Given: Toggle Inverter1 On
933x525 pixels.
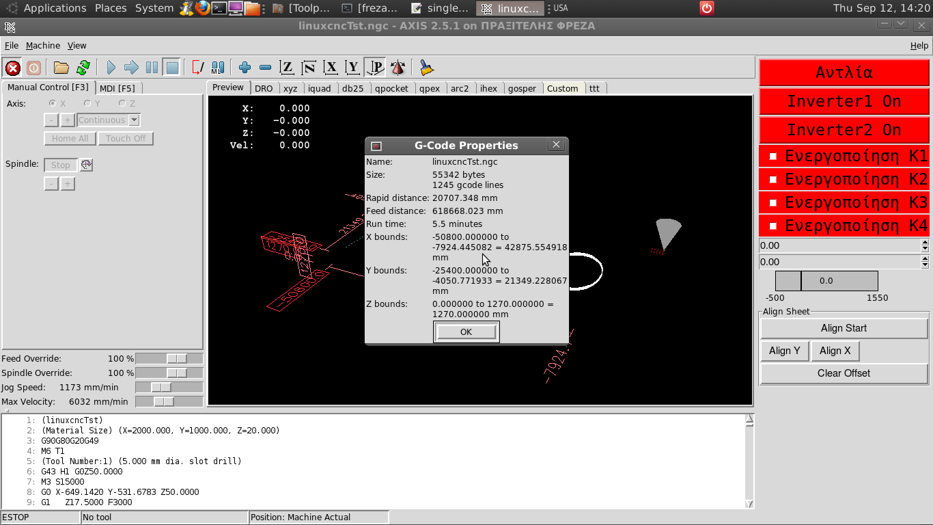Looking at the screenshot, I should [x=844, y=101].
